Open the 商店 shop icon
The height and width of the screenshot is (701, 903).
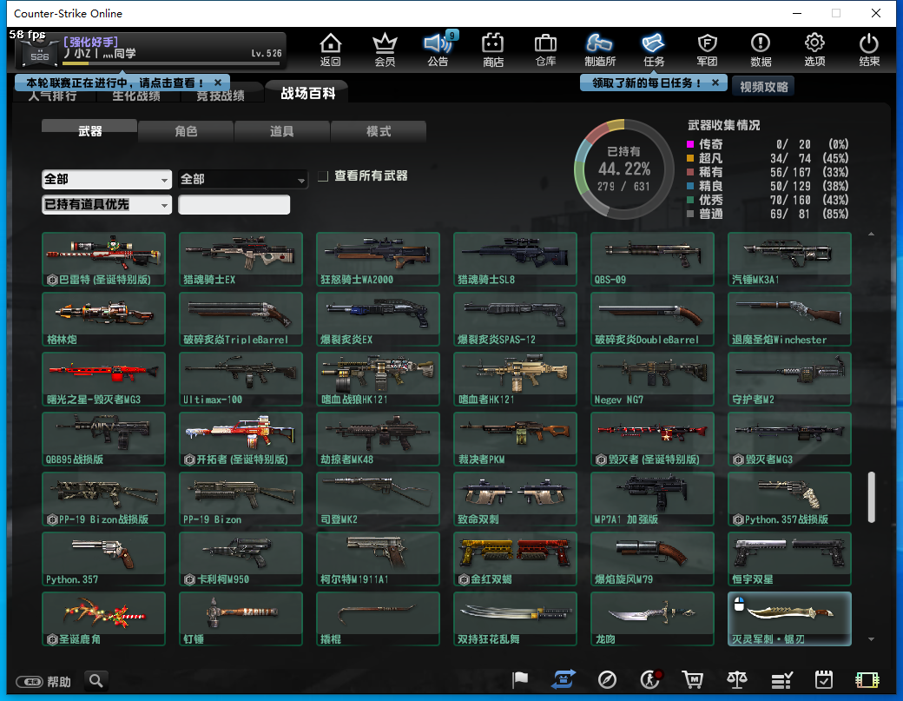(x=493, y=49)
